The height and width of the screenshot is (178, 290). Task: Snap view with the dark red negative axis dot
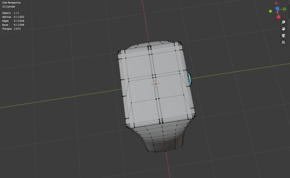pyautogui.click(x=276, y=3)
